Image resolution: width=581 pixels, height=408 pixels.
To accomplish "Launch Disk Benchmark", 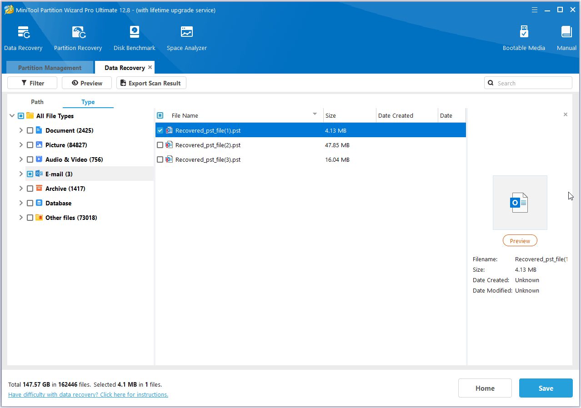I will (134, 37).
